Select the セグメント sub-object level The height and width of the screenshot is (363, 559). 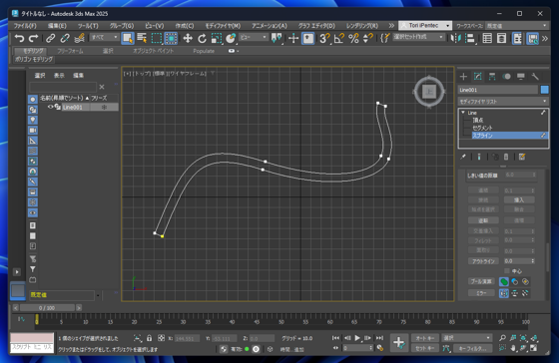pos(482,128)
